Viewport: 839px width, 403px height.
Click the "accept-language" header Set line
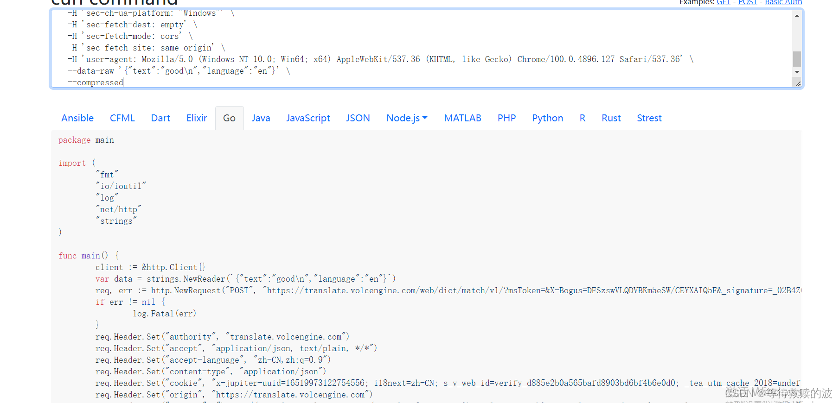click(213, 360)
